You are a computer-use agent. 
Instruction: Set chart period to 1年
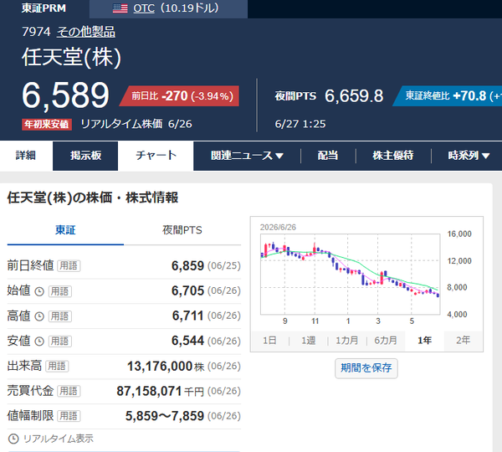[x=424, y=340]
